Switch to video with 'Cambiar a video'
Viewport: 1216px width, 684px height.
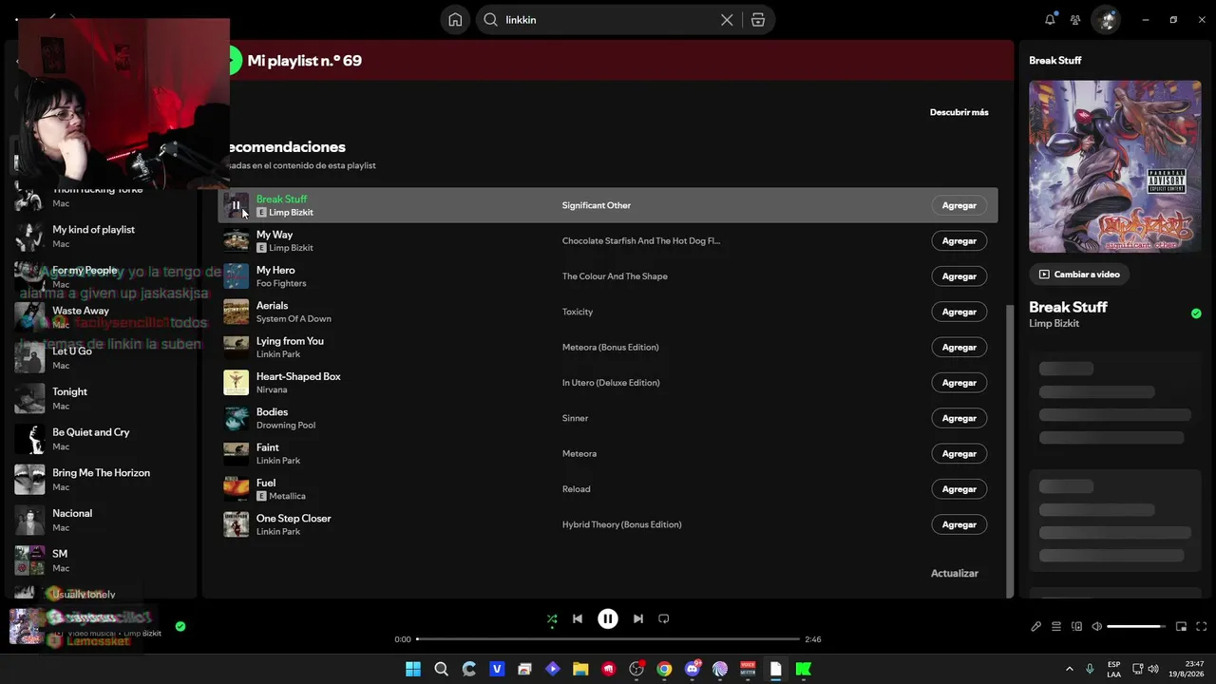click(x=1079, y=275)
